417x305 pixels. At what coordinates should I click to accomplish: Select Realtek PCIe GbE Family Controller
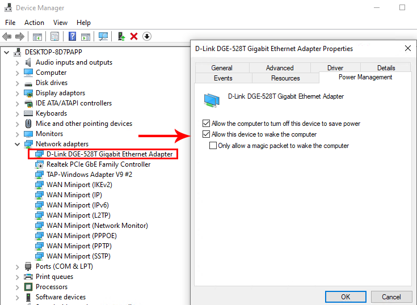coord(98,164)
